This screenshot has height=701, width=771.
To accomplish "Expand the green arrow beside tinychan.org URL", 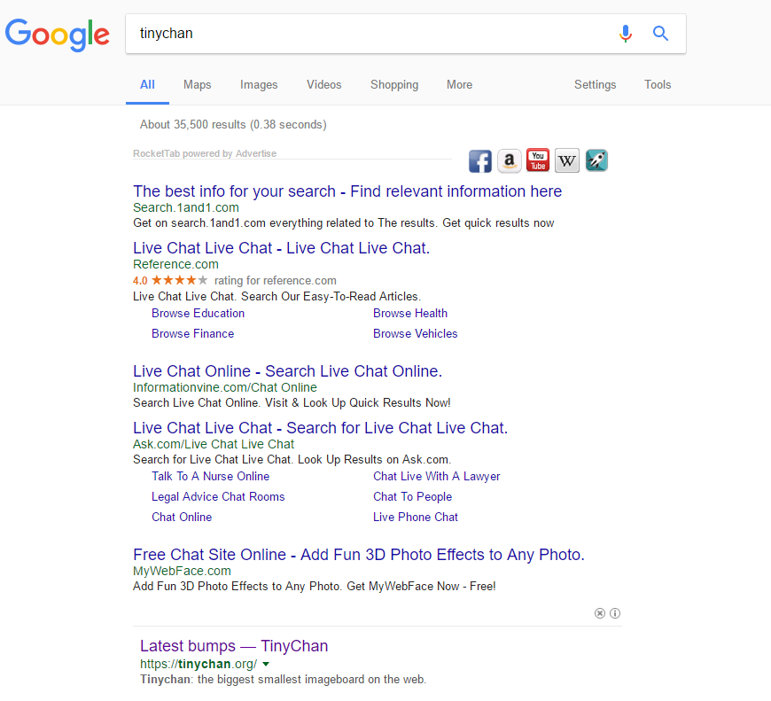I will pos(266,664).
